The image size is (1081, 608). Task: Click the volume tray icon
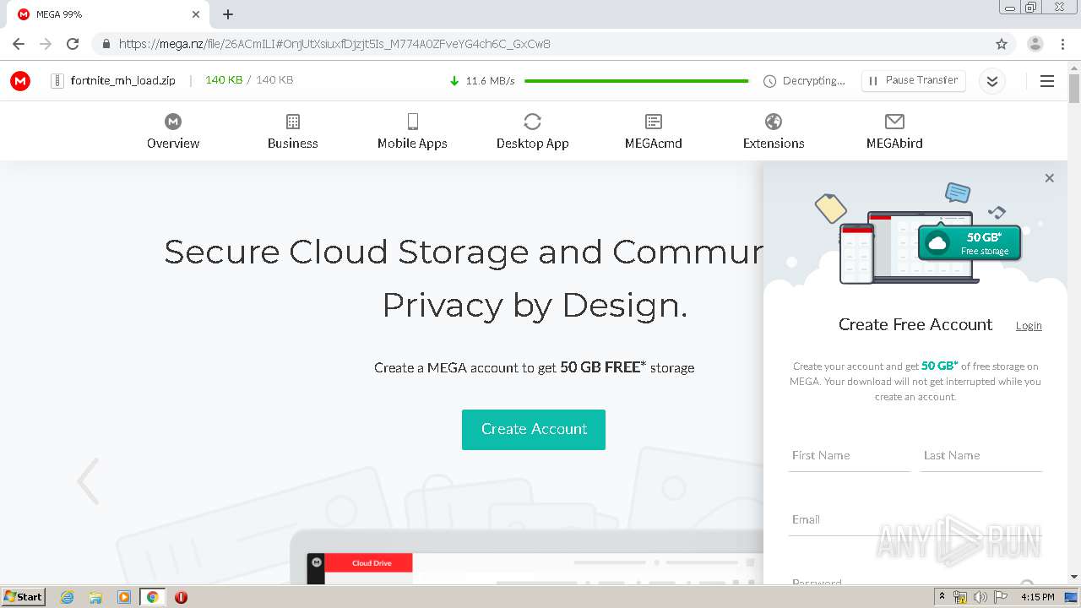click(980, 597)
